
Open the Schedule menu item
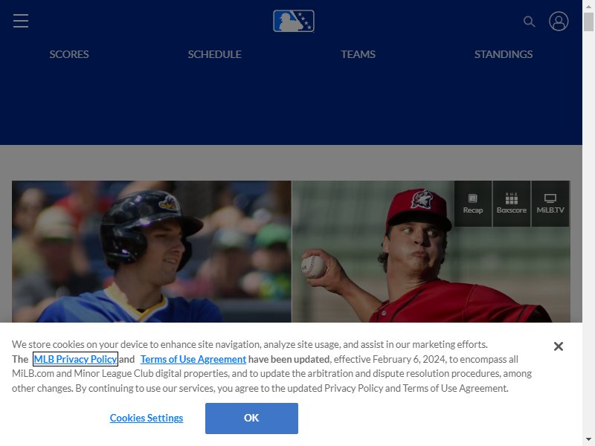coord(214,54)
